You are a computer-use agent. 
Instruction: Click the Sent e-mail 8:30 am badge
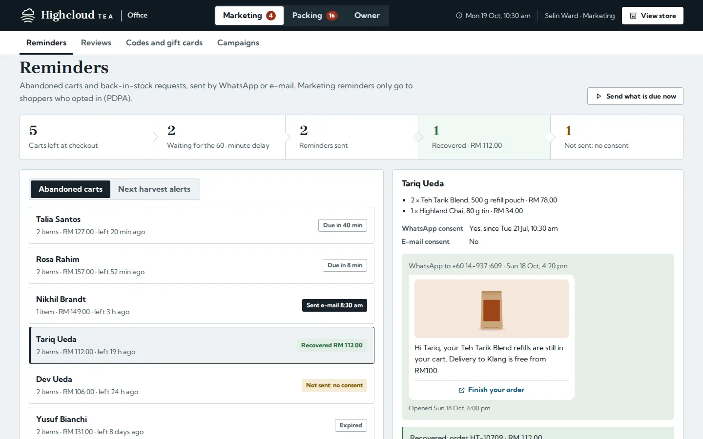click(334, 305)
